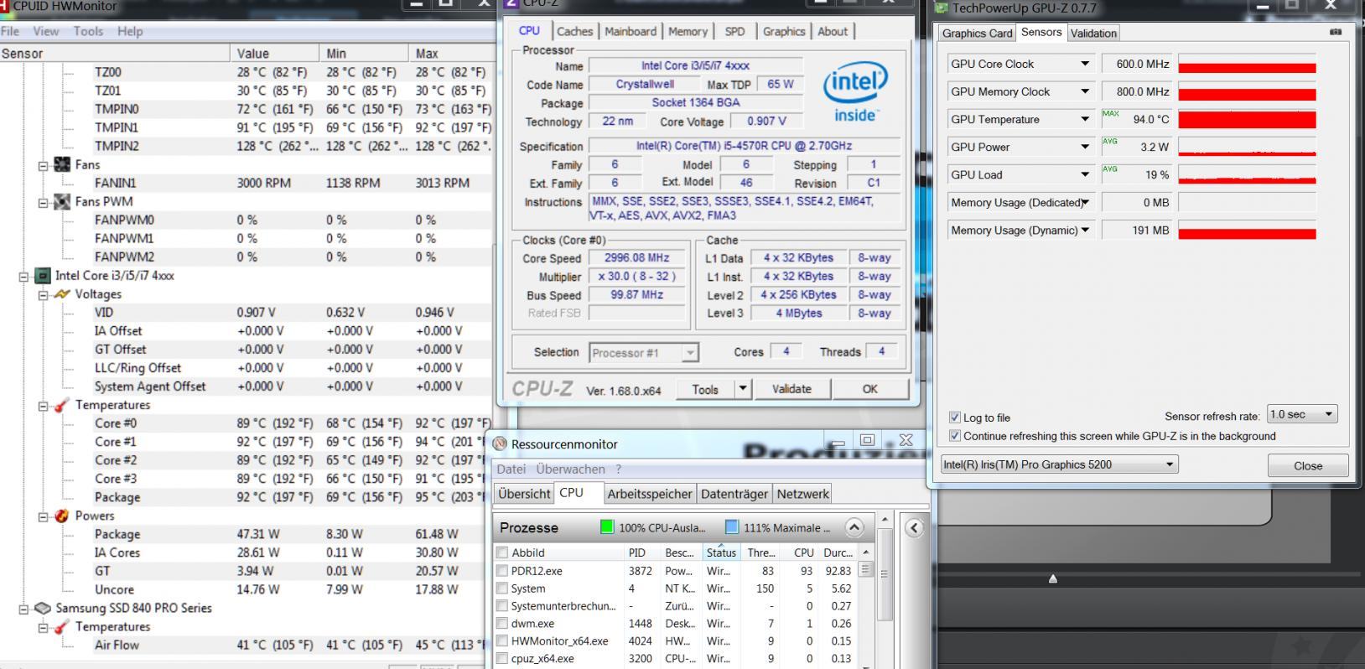Open the CPU-Z Tools dropdown arrow
The width and height of the screenshot is (1365, 669).
(742, 389)
